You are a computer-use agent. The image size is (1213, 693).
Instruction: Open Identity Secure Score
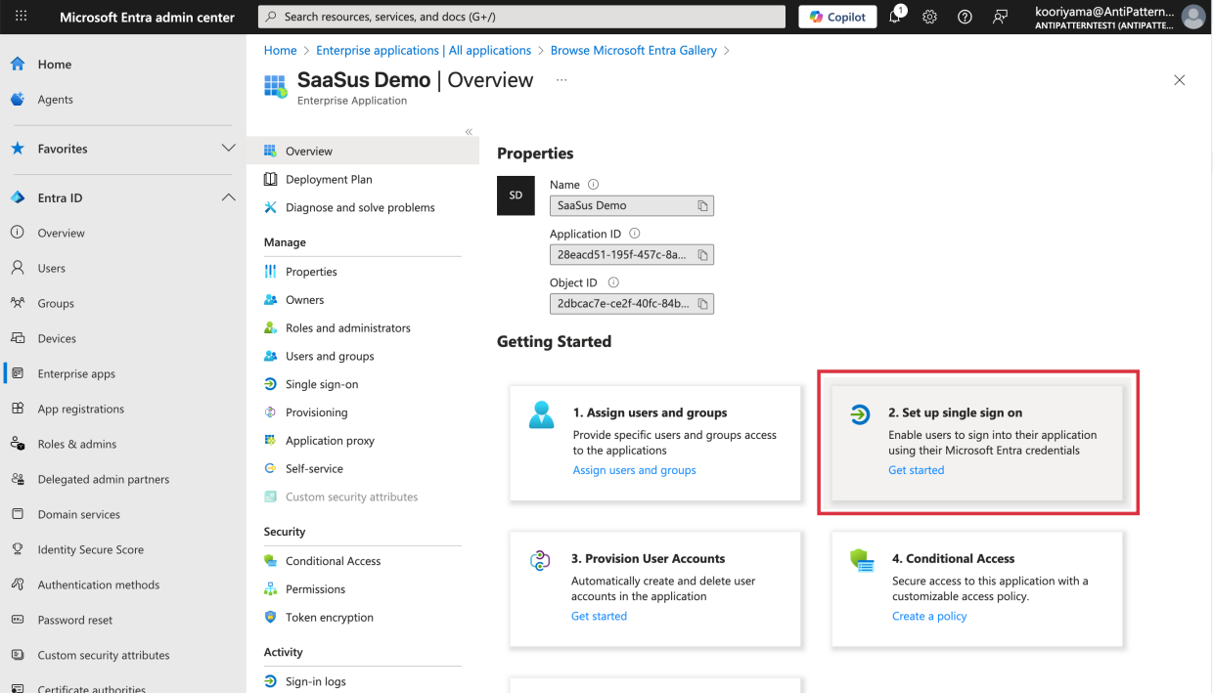click(x=90, y=549)
